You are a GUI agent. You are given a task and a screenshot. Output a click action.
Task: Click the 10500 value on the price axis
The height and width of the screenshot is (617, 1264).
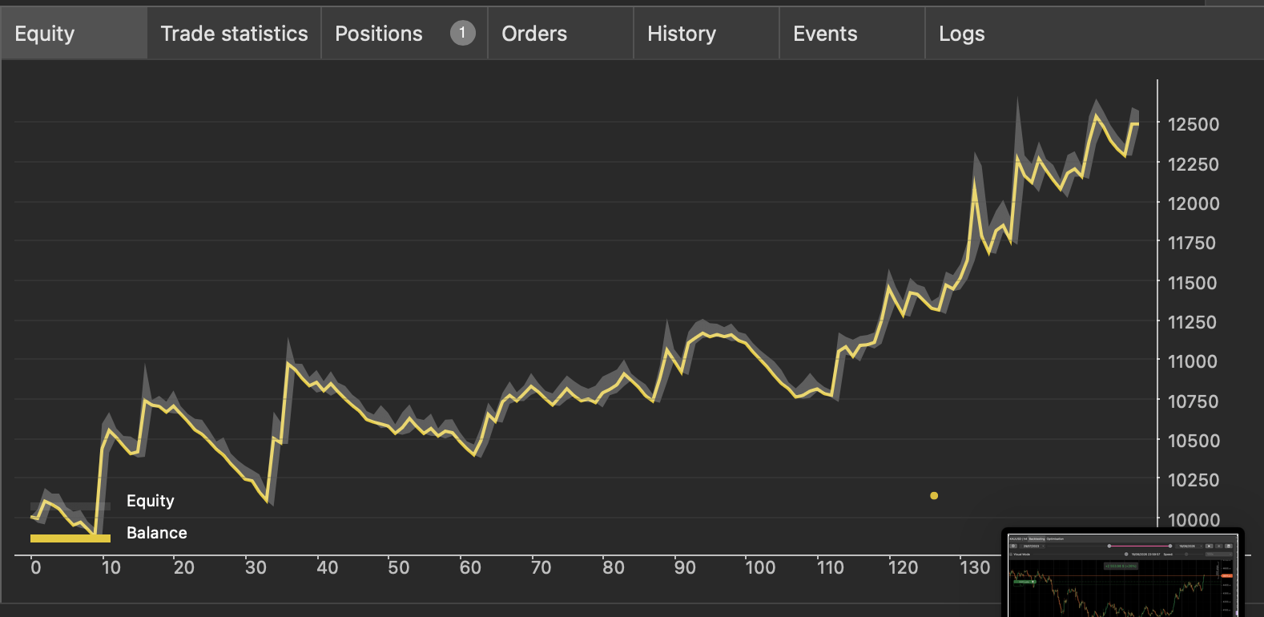(1194, 441)
